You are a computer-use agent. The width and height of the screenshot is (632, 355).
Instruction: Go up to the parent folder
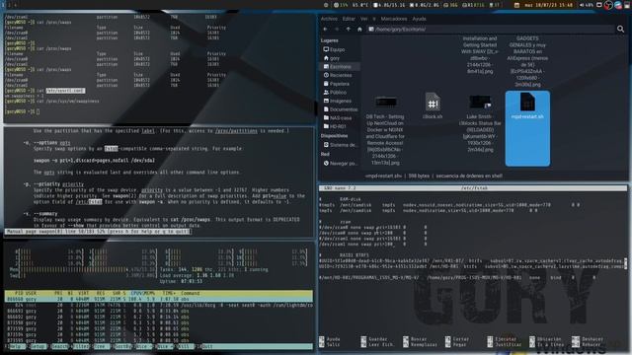(349, 29)
